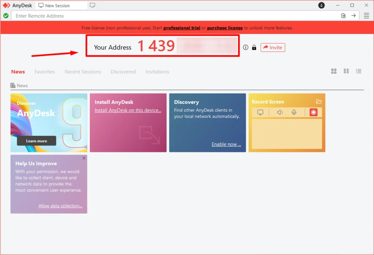This screenshot has height=255, width=374.
Task: Click the Discover AnyDesk 9 thumbnail
Action: [49, 123]
